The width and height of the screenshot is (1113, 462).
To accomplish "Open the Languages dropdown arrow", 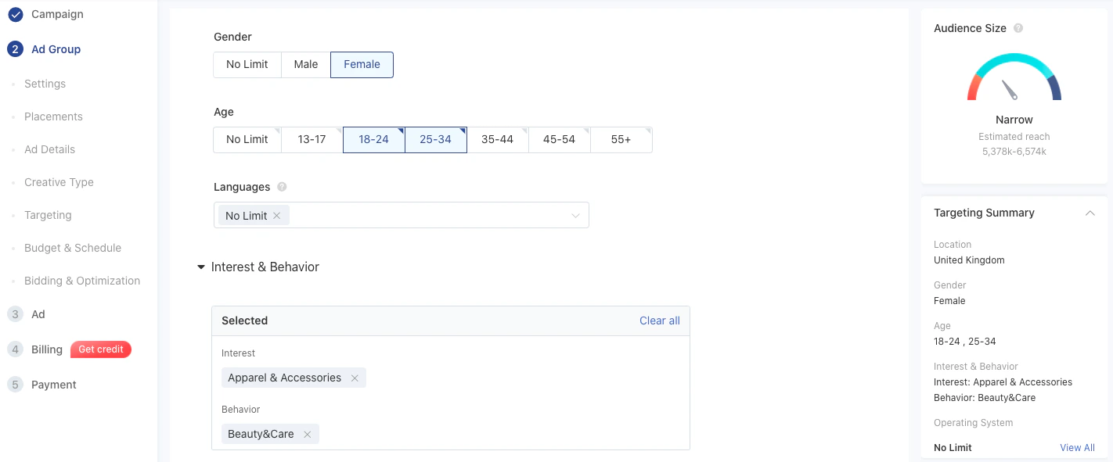I will click(575, 216).
